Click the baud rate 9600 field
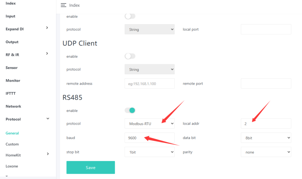 (150, 138)
